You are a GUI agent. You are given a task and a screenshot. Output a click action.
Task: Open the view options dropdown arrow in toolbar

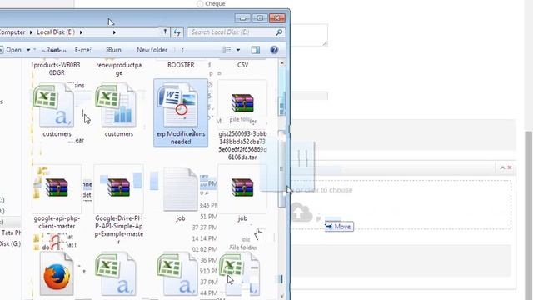(238, 50)
